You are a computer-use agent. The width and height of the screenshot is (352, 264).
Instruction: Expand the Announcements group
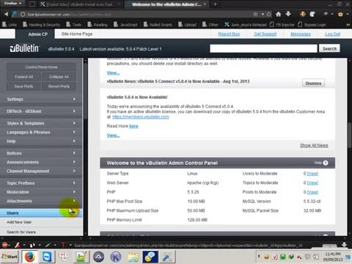coord(41,162)
